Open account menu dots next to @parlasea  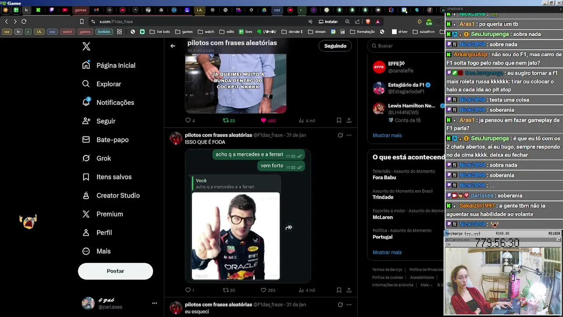tap(154, 303)
